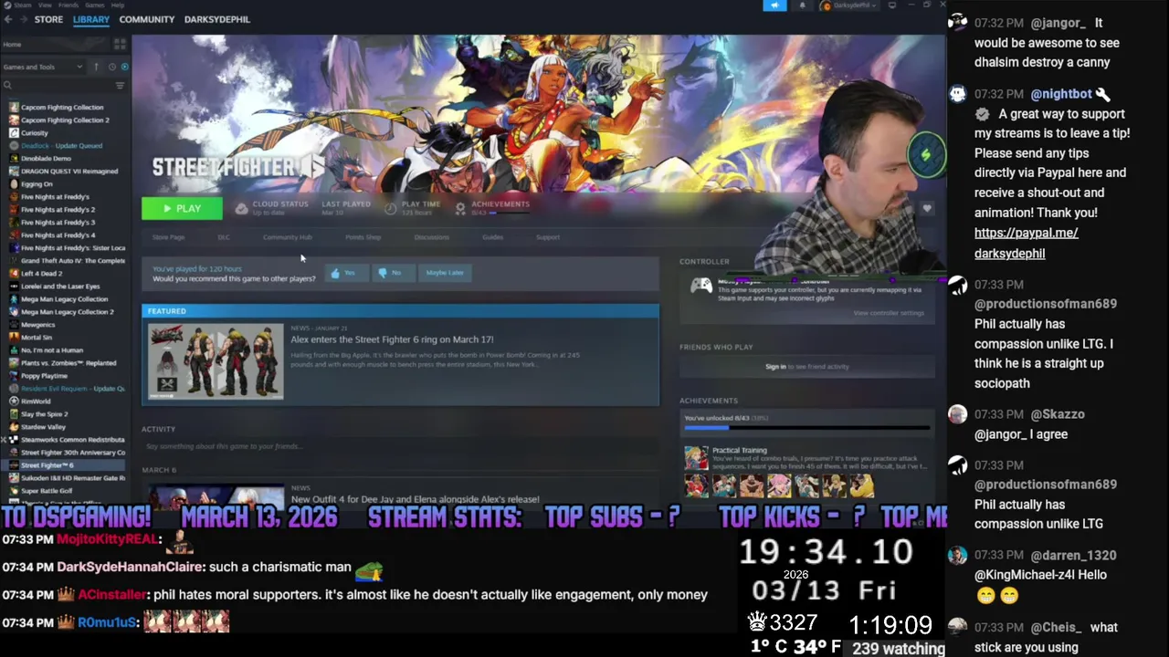Viewport: 1169px width, 657px height.
Task: Click the Five Nights at Freddy's 3 icon
Action: [x=14, y=222]
